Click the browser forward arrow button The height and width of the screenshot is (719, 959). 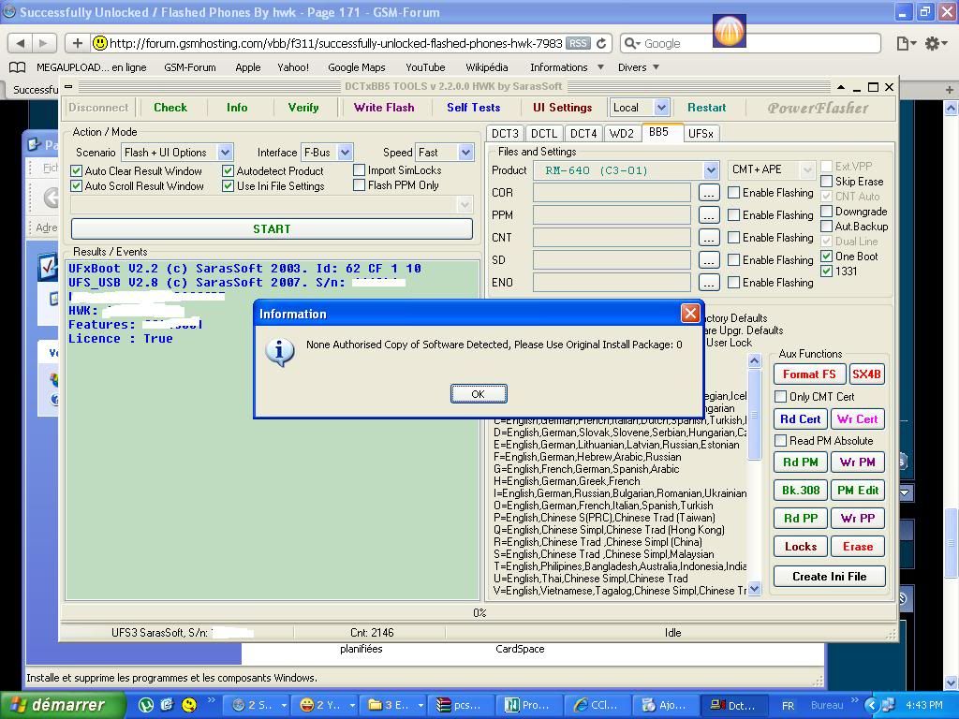pos(43,43)
